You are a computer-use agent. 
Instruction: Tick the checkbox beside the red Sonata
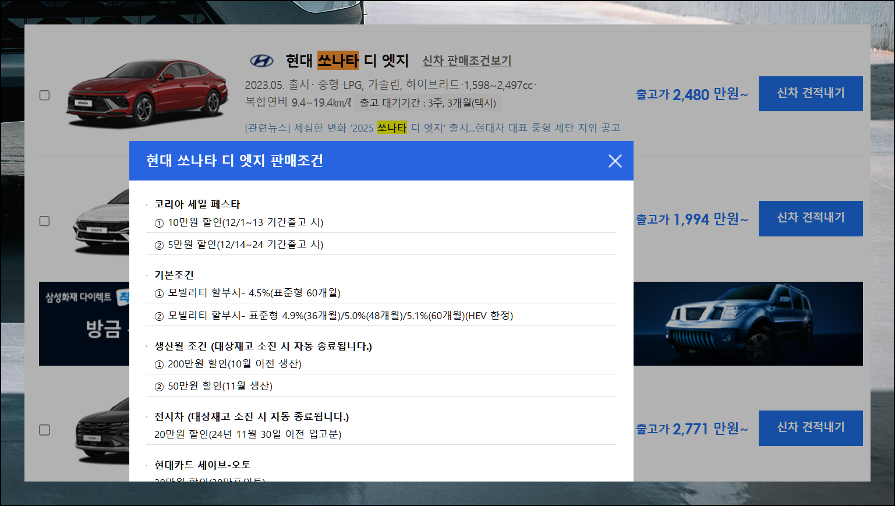44,95
